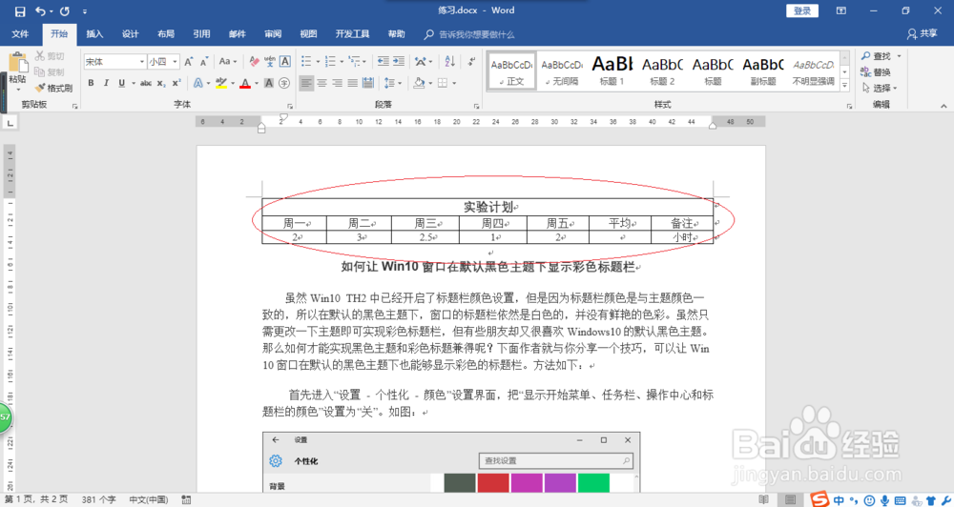Open the borders dropdown
This screenshot has height=507, width=954.
coord(454,83)
